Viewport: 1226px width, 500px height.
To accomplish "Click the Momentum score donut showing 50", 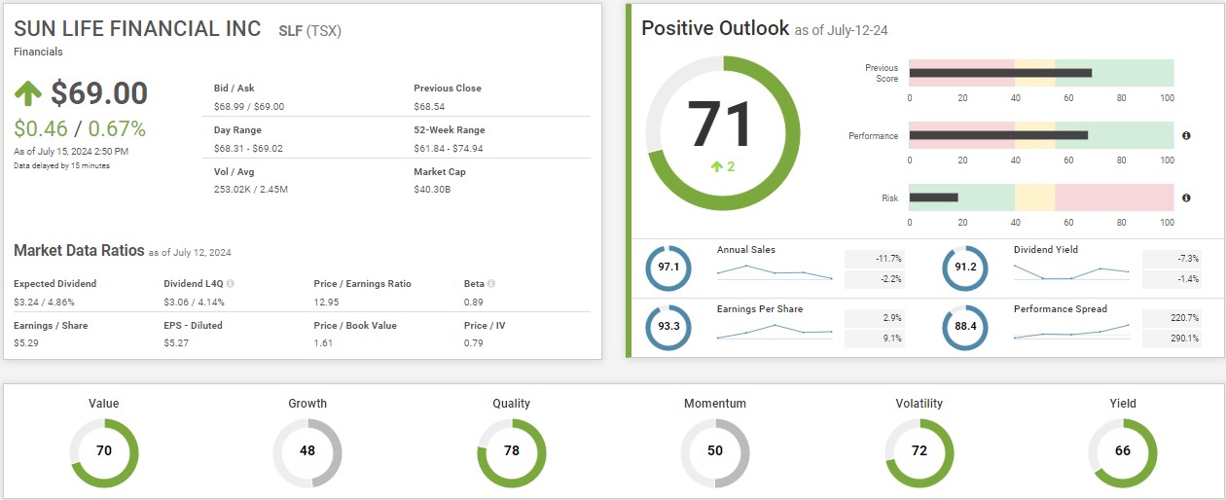I will (x=715, y=452).
